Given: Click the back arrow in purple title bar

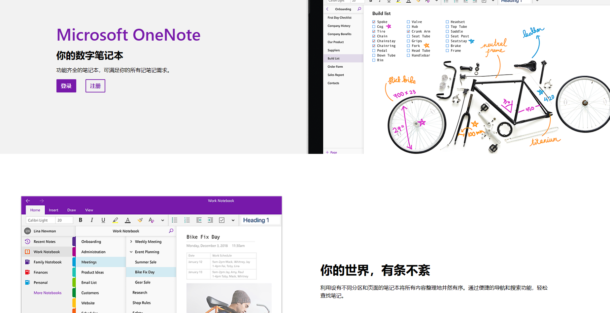Looking at the screenshot, I should (28, 201).
